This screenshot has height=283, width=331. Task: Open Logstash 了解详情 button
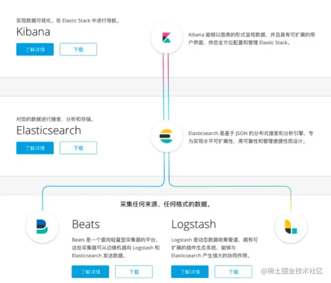point(190,272)
